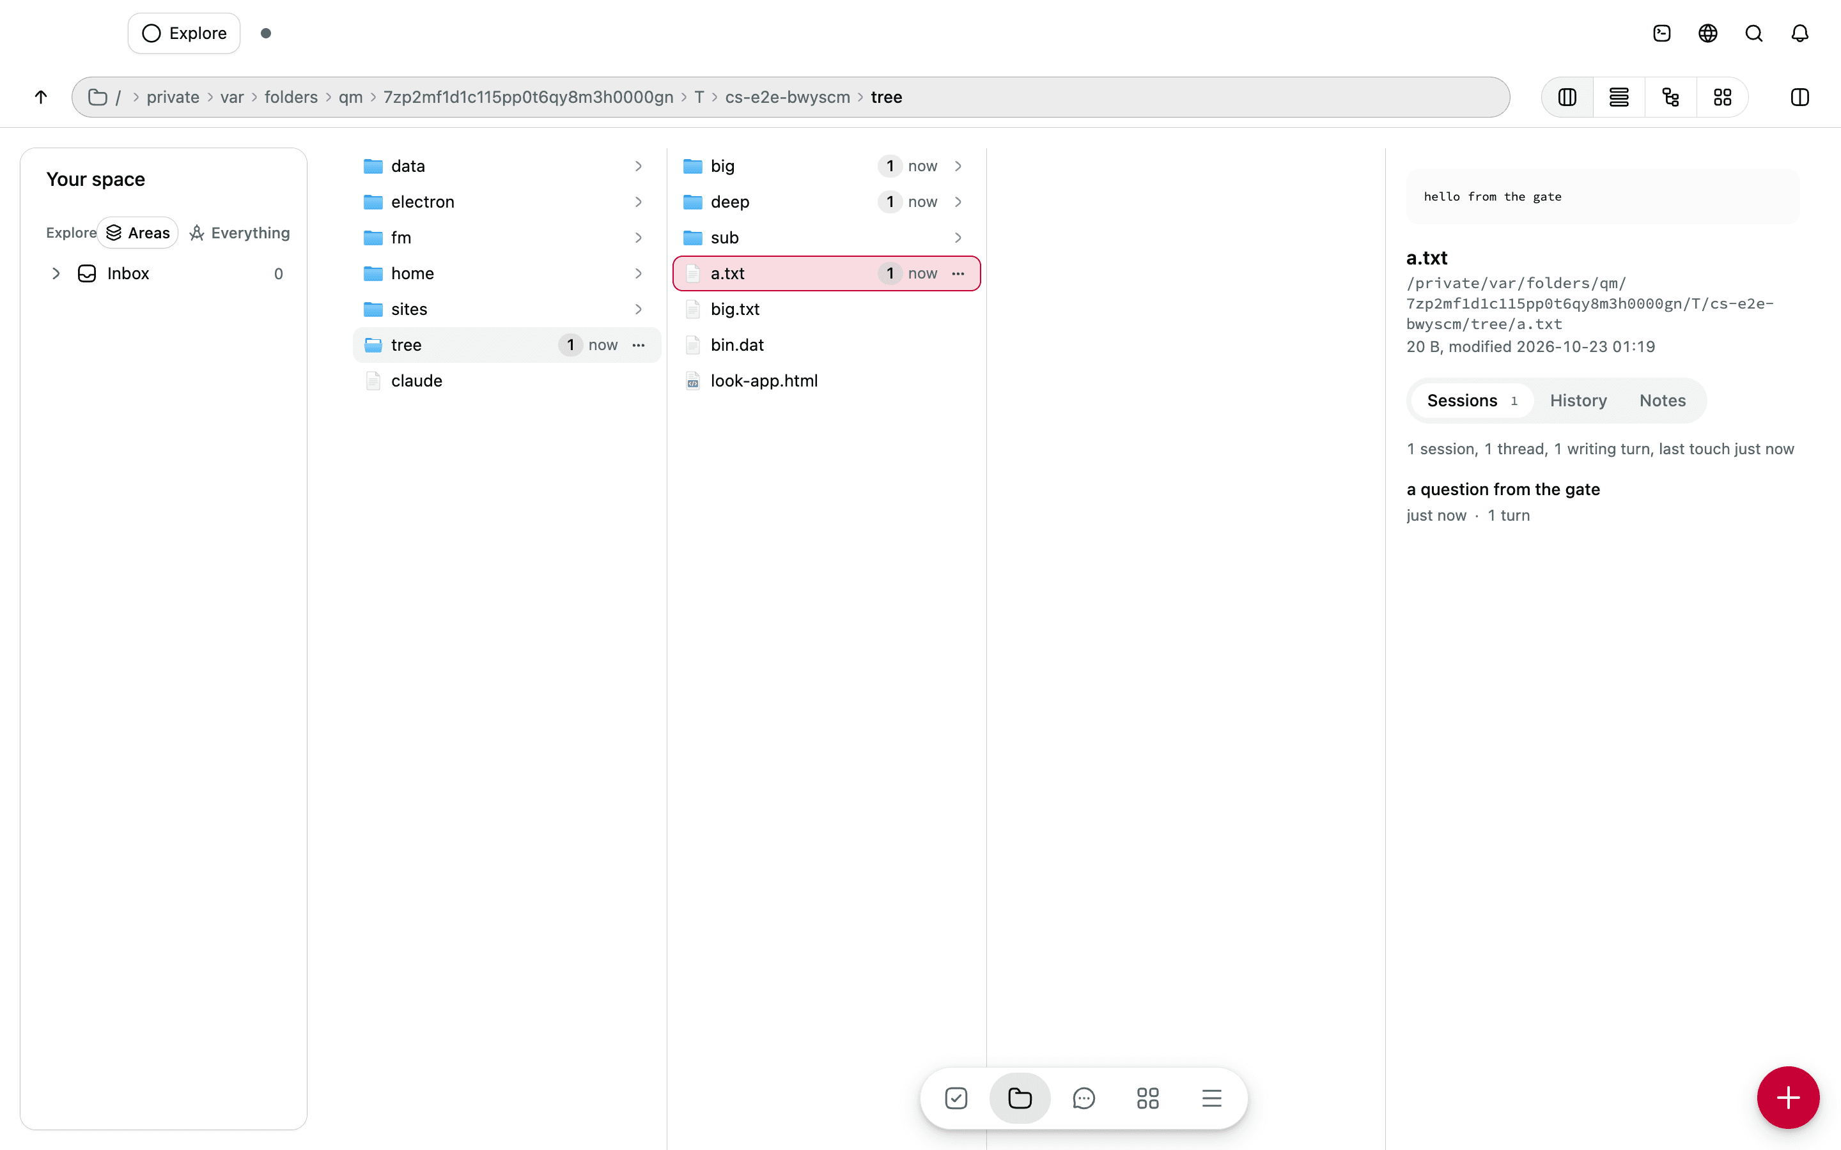The width and height of the screenshot is (1841, 1150).
Task: Open chat bubble icon in bottom dock
Action: (x=1084, y=1098)
